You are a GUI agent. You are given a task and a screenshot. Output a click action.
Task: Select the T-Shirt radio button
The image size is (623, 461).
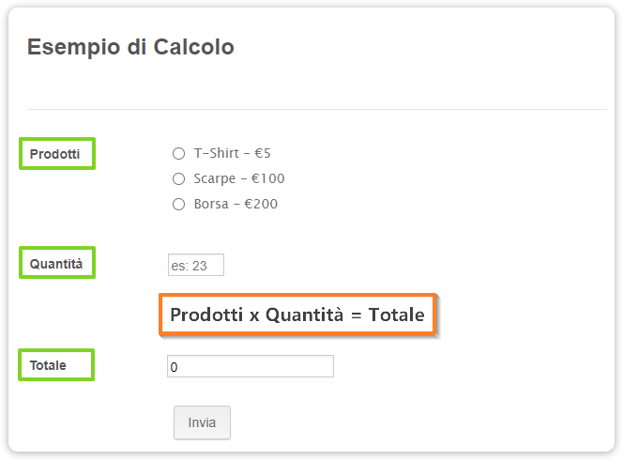pyautogui.click(x=178, y=154)
